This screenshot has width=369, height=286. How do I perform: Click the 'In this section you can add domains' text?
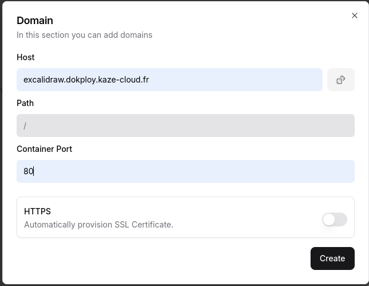tap(84, 35)
